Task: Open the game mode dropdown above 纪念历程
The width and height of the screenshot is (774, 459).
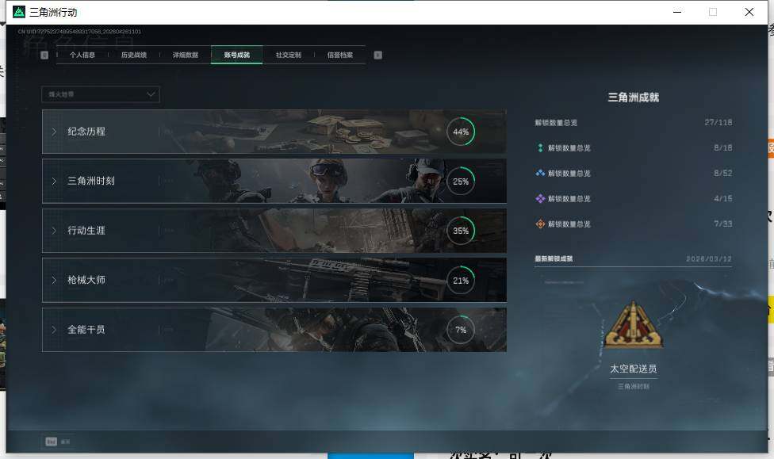Action: 101,94
